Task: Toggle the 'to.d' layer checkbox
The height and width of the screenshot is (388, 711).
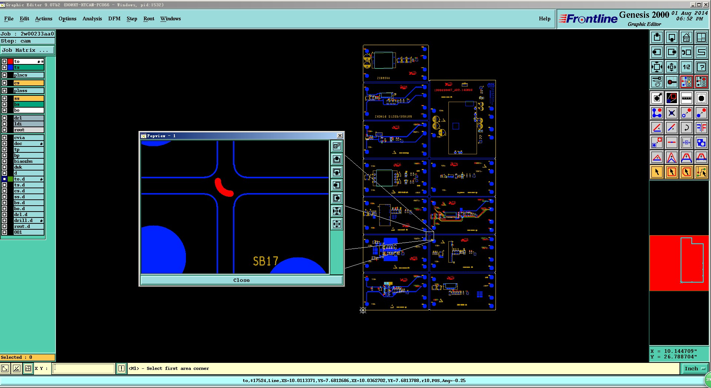Action: coord(4,179)
